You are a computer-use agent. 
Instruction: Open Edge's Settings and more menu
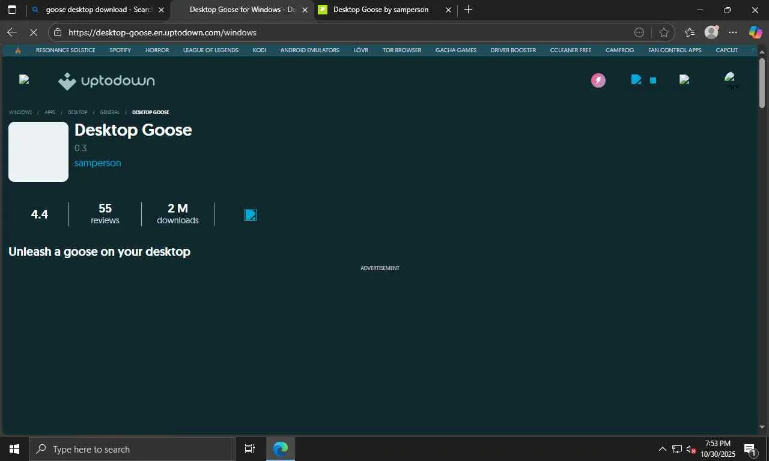coord(733,32)
